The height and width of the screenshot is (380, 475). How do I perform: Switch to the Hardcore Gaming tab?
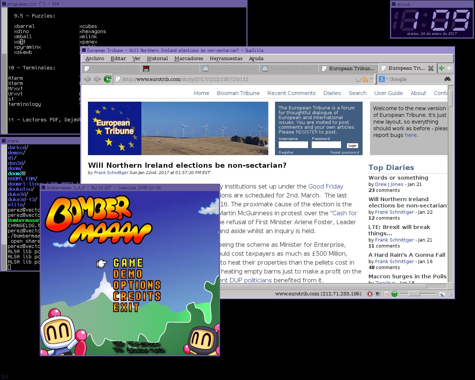(170, 69)
